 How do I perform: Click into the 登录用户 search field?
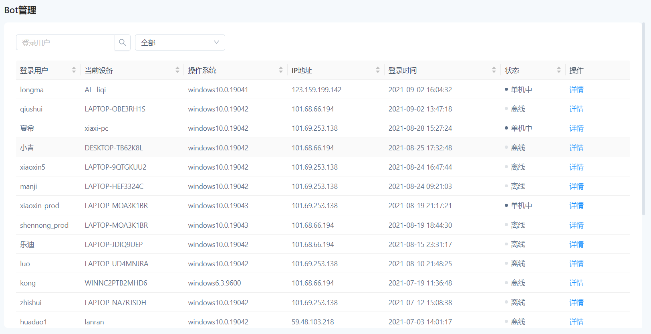65,43
